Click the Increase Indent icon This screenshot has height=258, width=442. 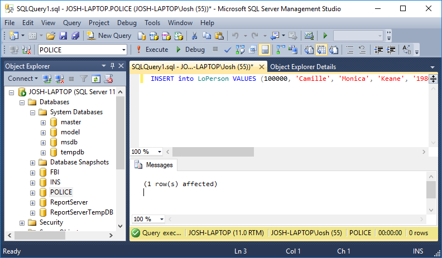[x=391, y=50]
